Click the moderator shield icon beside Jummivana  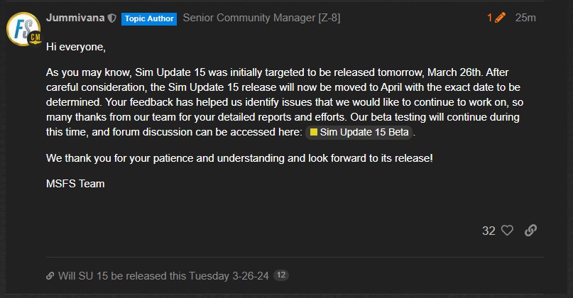click(111, 18)
